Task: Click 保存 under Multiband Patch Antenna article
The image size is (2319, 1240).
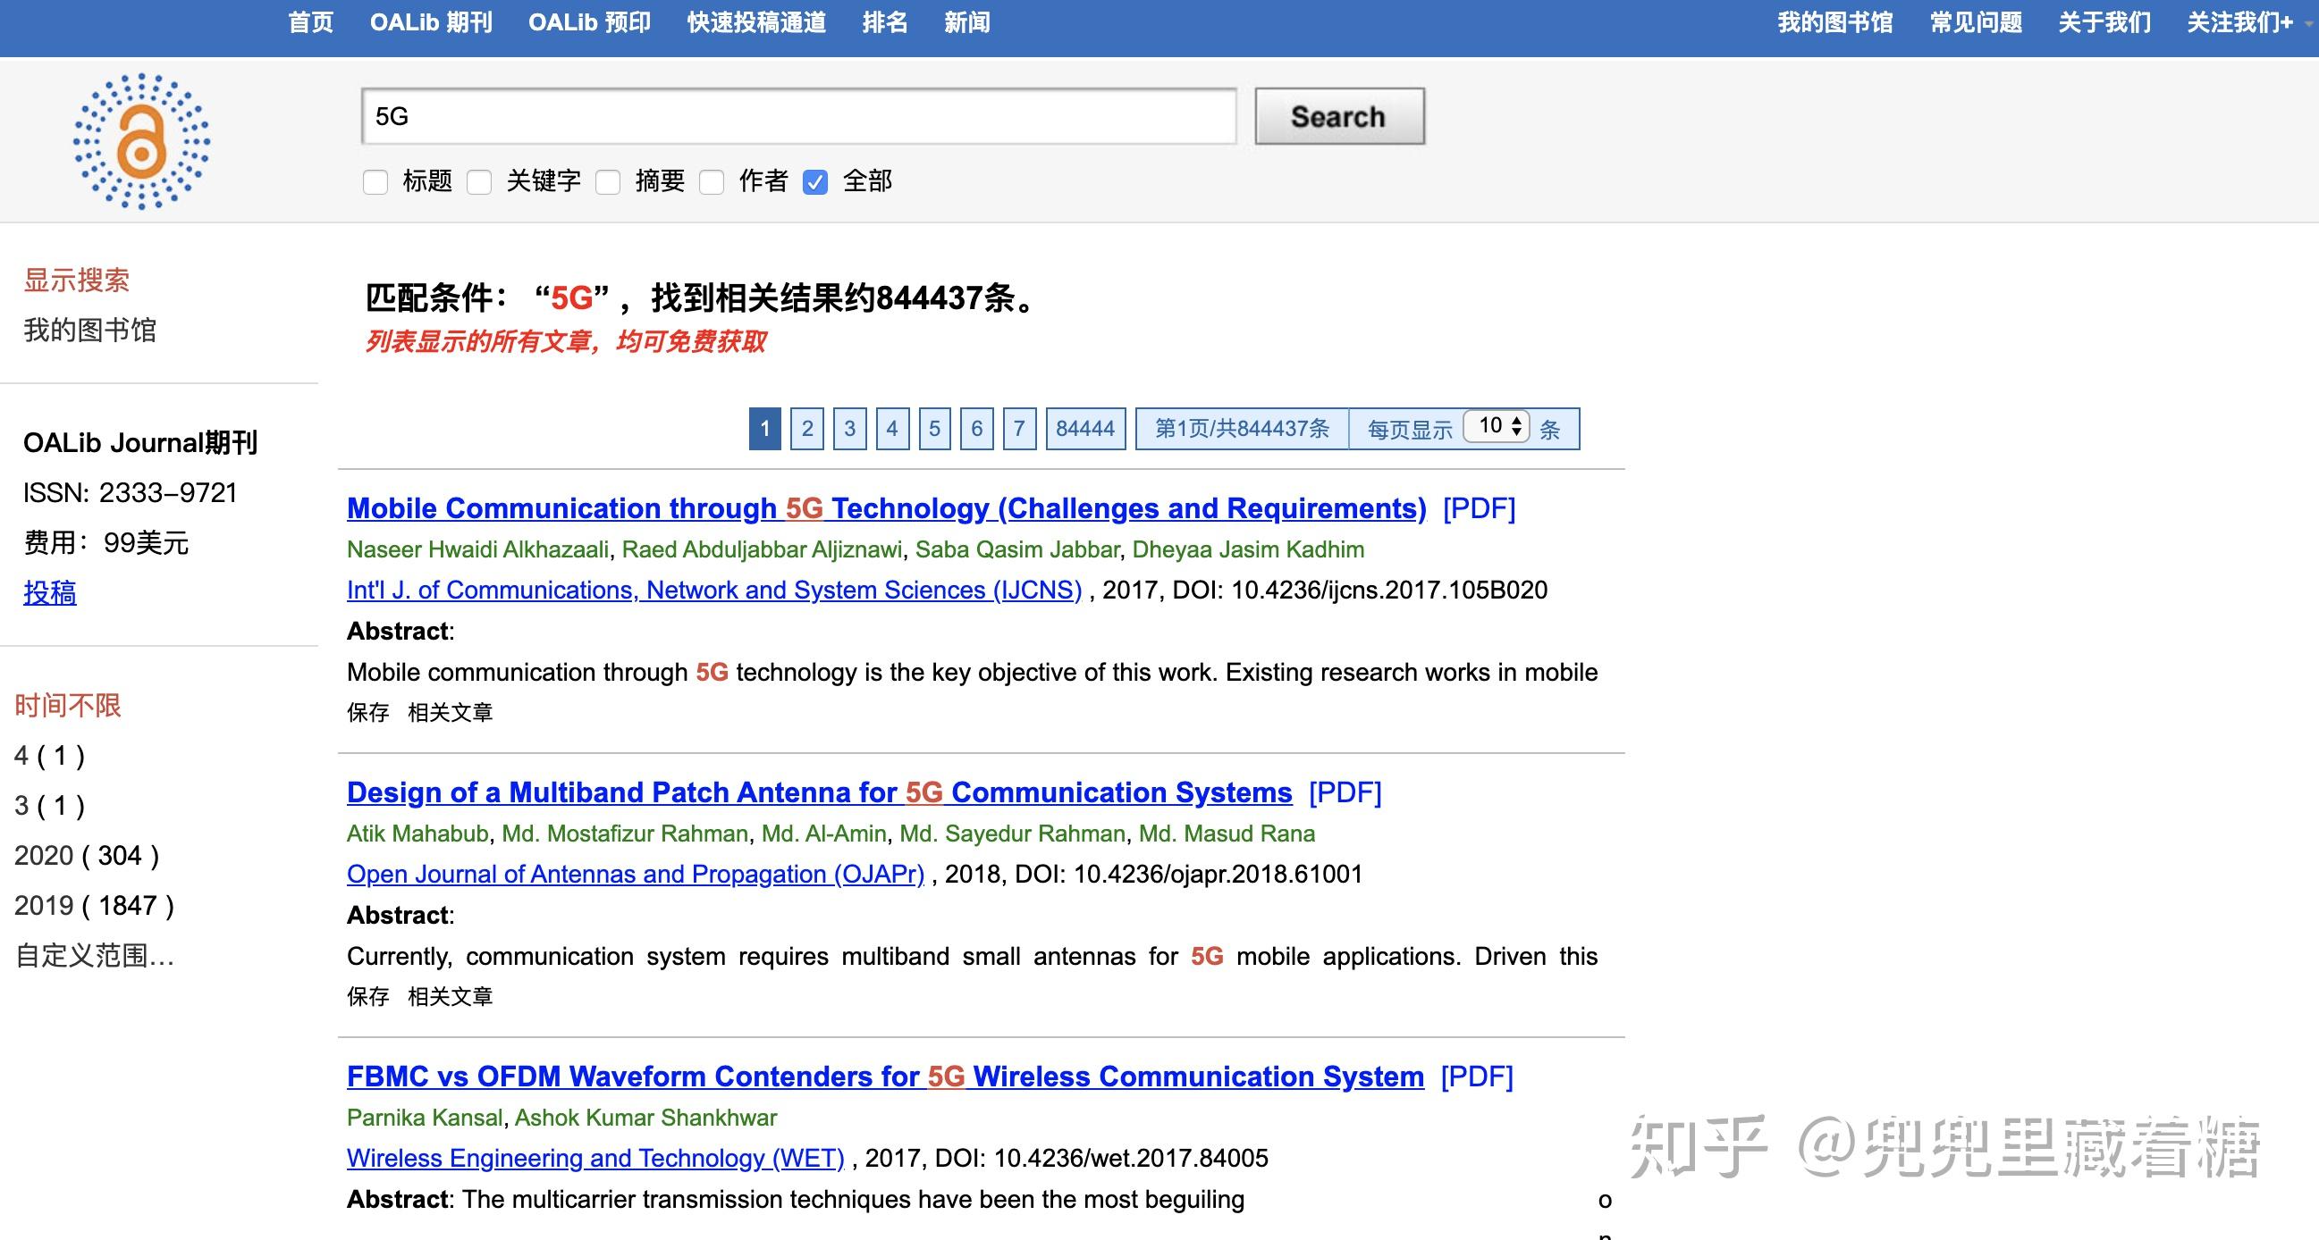Action: tap(367, 997)
